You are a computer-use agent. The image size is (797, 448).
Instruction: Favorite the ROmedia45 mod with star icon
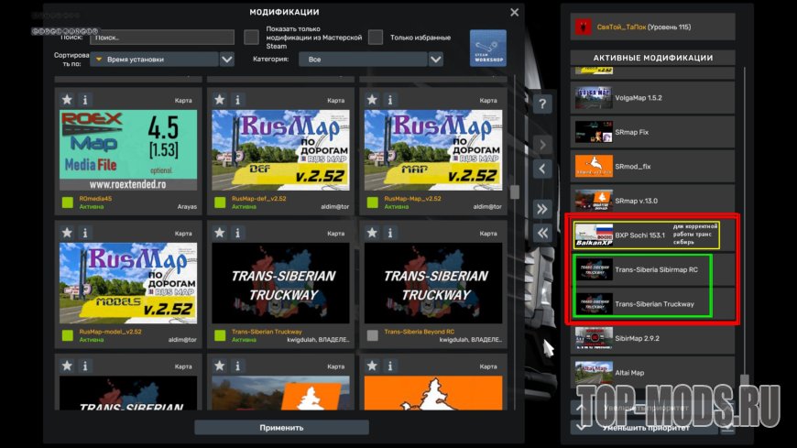[x=67, y=100]
